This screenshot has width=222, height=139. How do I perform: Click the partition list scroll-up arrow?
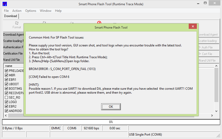point(216,66)
